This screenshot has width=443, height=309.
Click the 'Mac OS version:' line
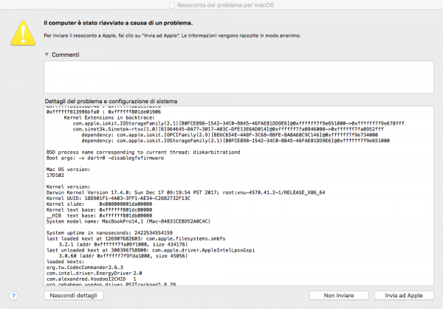coord(68,170)
